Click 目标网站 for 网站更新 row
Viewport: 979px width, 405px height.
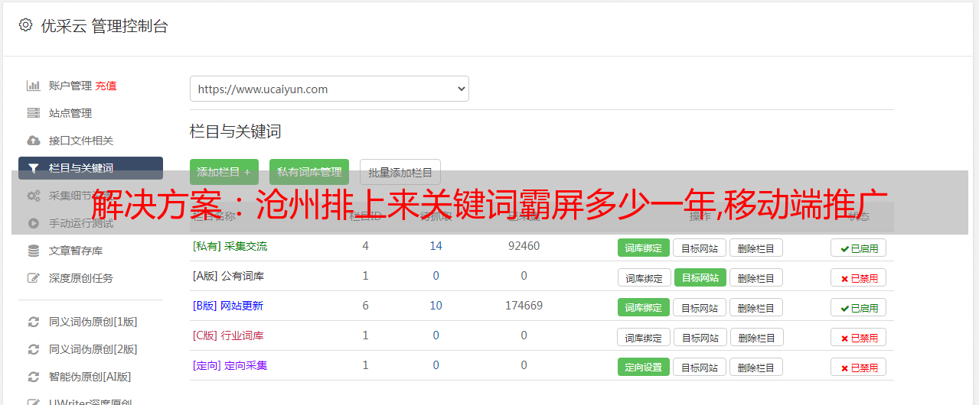(x=700, y=307)
